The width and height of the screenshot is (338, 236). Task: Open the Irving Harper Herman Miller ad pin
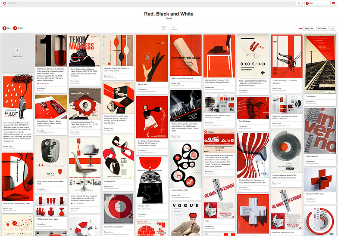[x=51, y=158]
